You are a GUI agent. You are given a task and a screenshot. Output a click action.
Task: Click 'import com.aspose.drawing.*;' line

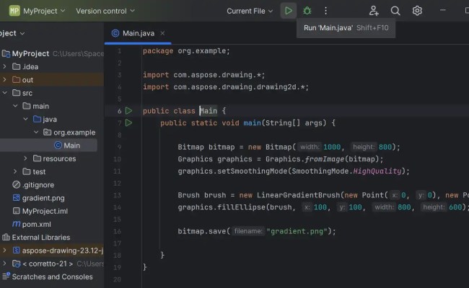(x=204, y=75)
